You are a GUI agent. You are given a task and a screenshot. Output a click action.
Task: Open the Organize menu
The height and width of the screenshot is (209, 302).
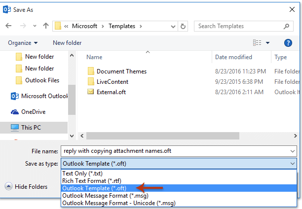coord(23,43)
